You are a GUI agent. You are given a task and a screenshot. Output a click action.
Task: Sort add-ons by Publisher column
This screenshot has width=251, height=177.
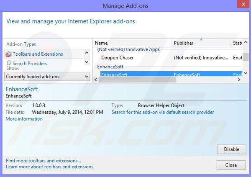click(201, 43)
